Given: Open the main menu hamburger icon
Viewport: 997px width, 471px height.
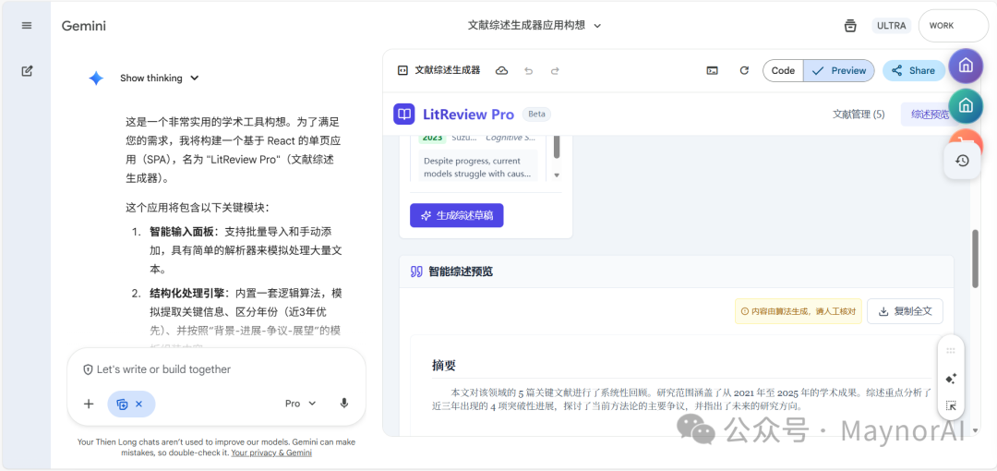Looking at the screenshot, I should pyautogui.click(x=26, y=26).
